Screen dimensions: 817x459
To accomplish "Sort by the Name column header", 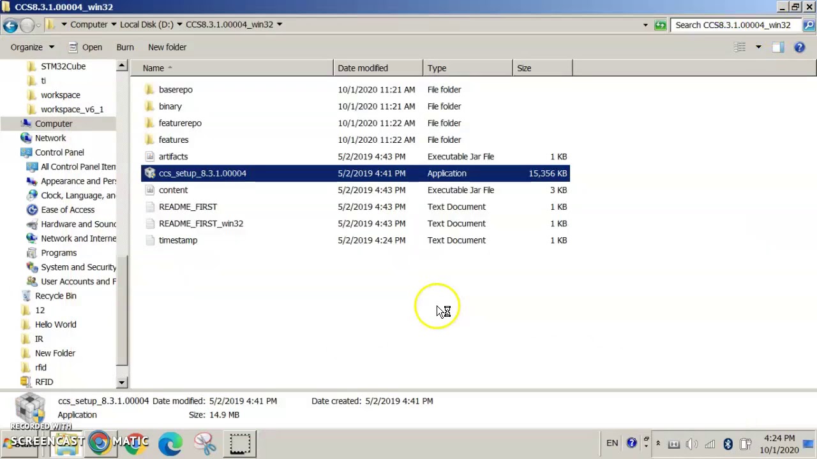I will [x=232, y=68].
